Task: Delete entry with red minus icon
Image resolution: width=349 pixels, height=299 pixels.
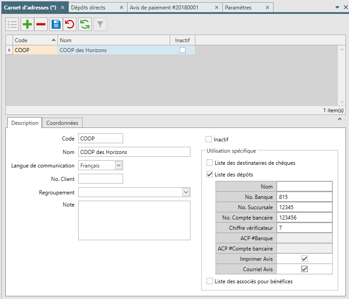Action: 41,24
